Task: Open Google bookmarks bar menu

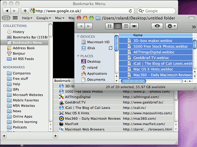Action: point(43,18)
